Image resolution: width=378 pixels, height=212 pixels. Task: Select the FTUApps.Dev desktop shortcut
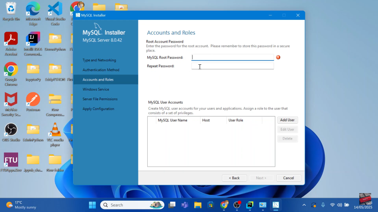coord(11,162)
